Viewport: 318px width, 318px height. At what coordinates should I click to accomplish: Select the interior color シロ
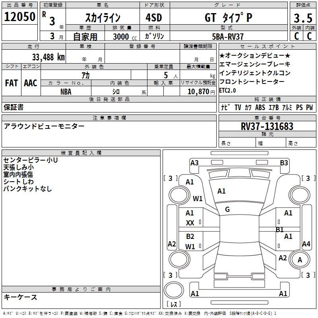(116, 92)
